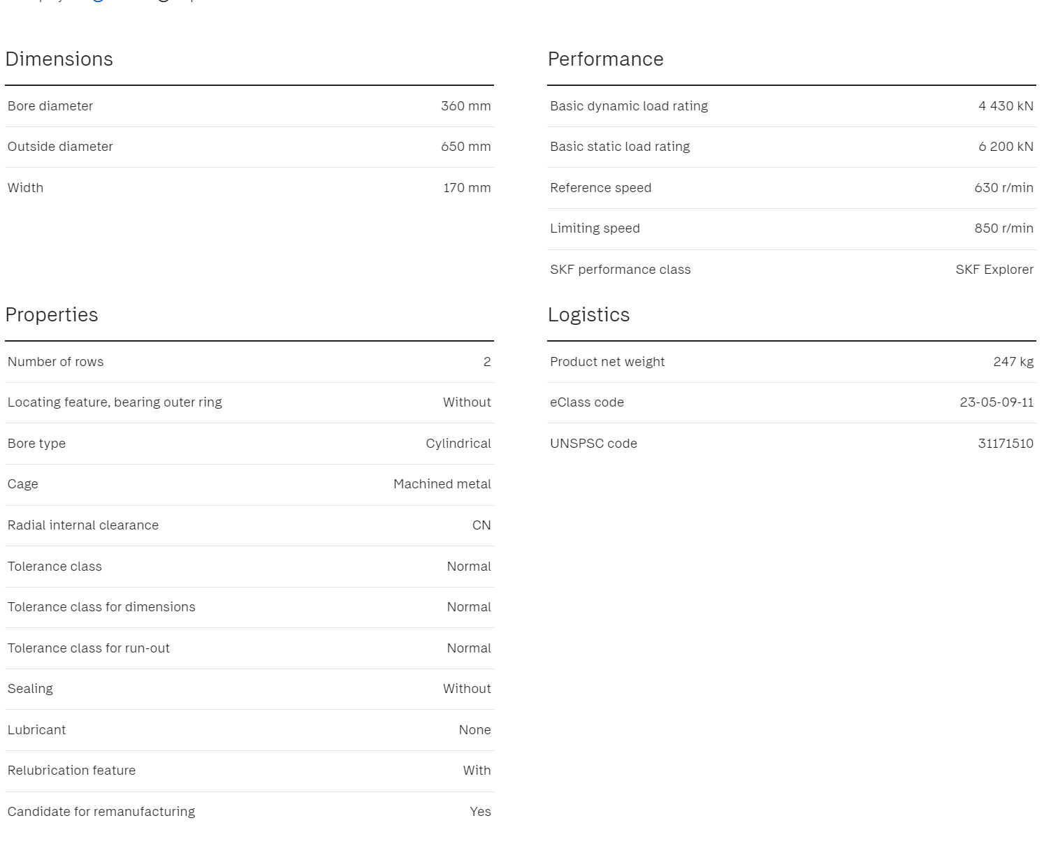Click the 6 200 kN static load value

point(1006,147)
